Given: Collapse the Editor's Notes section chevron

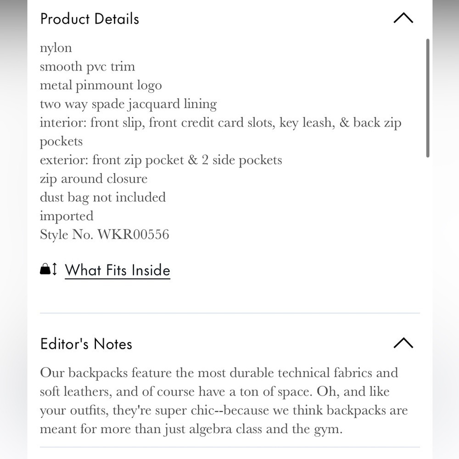Looking at the screenshot, I should coord(403,343).
